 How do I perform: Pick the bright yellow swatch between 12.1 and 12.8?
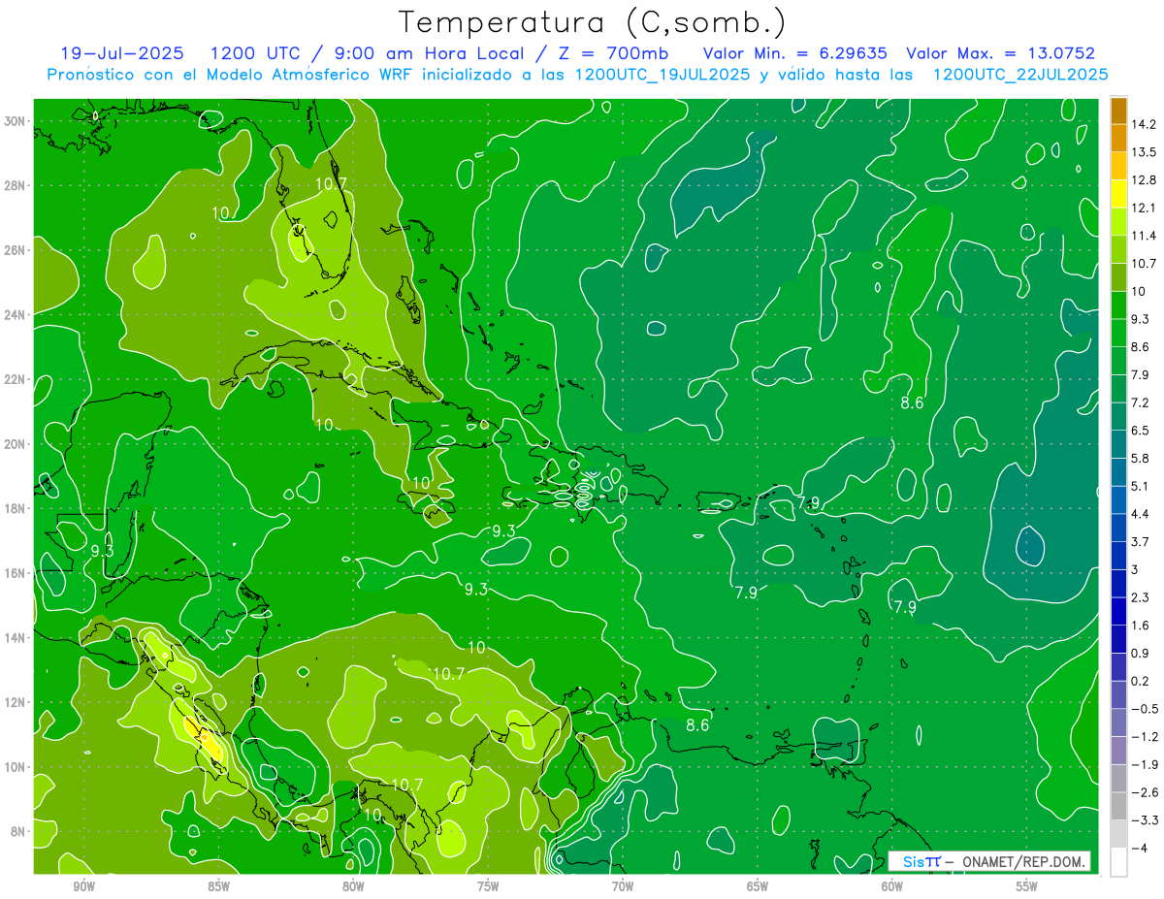coord(1118,193)
